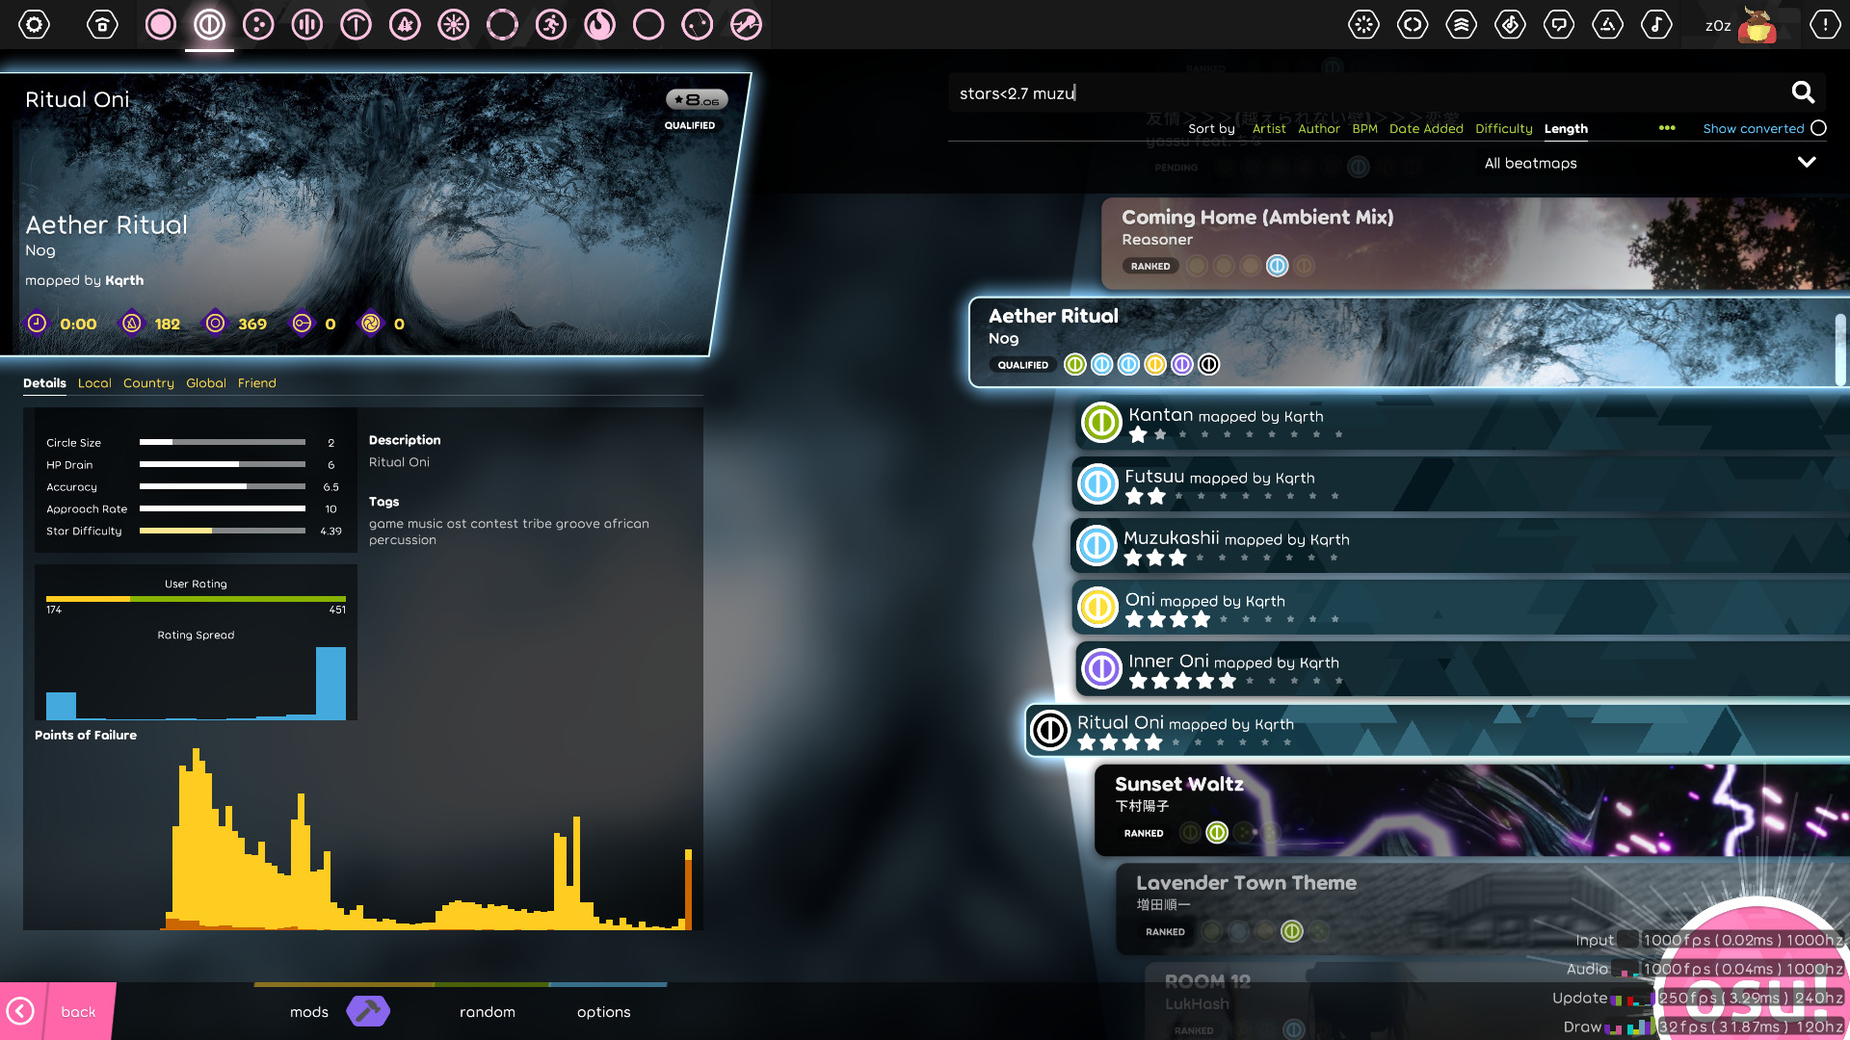Viewport: 1850px width, 1040px height.
Task: Show the Local leaderboard tab
Action: click(94, 383)
